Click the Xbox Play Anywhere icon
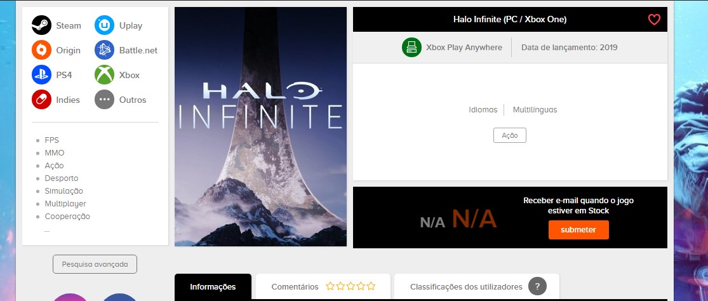The height and width of the screenshot is (301, 708). pyautogui.click(x=412, y=48)
